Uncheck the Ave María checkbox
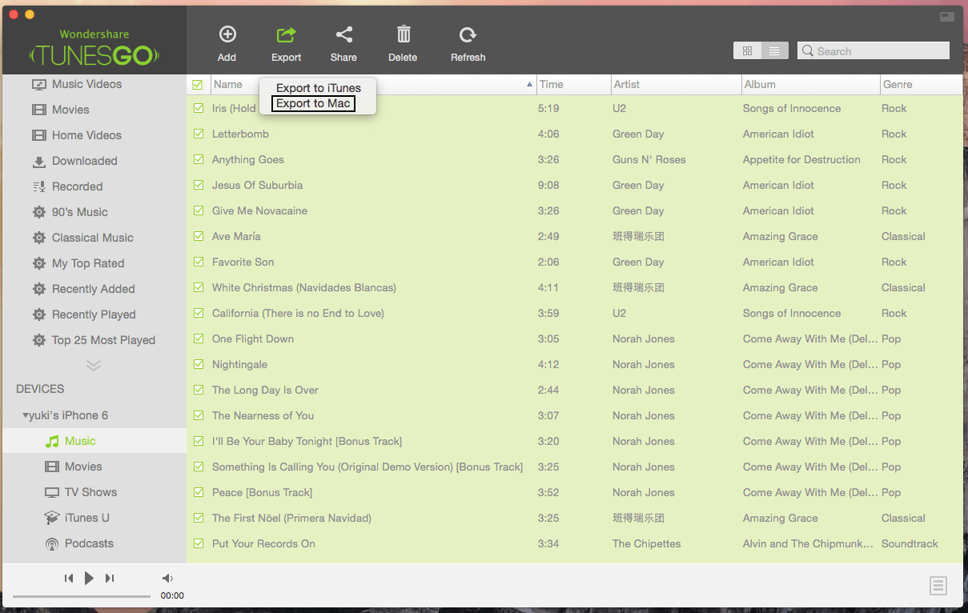 click(199, 236)
